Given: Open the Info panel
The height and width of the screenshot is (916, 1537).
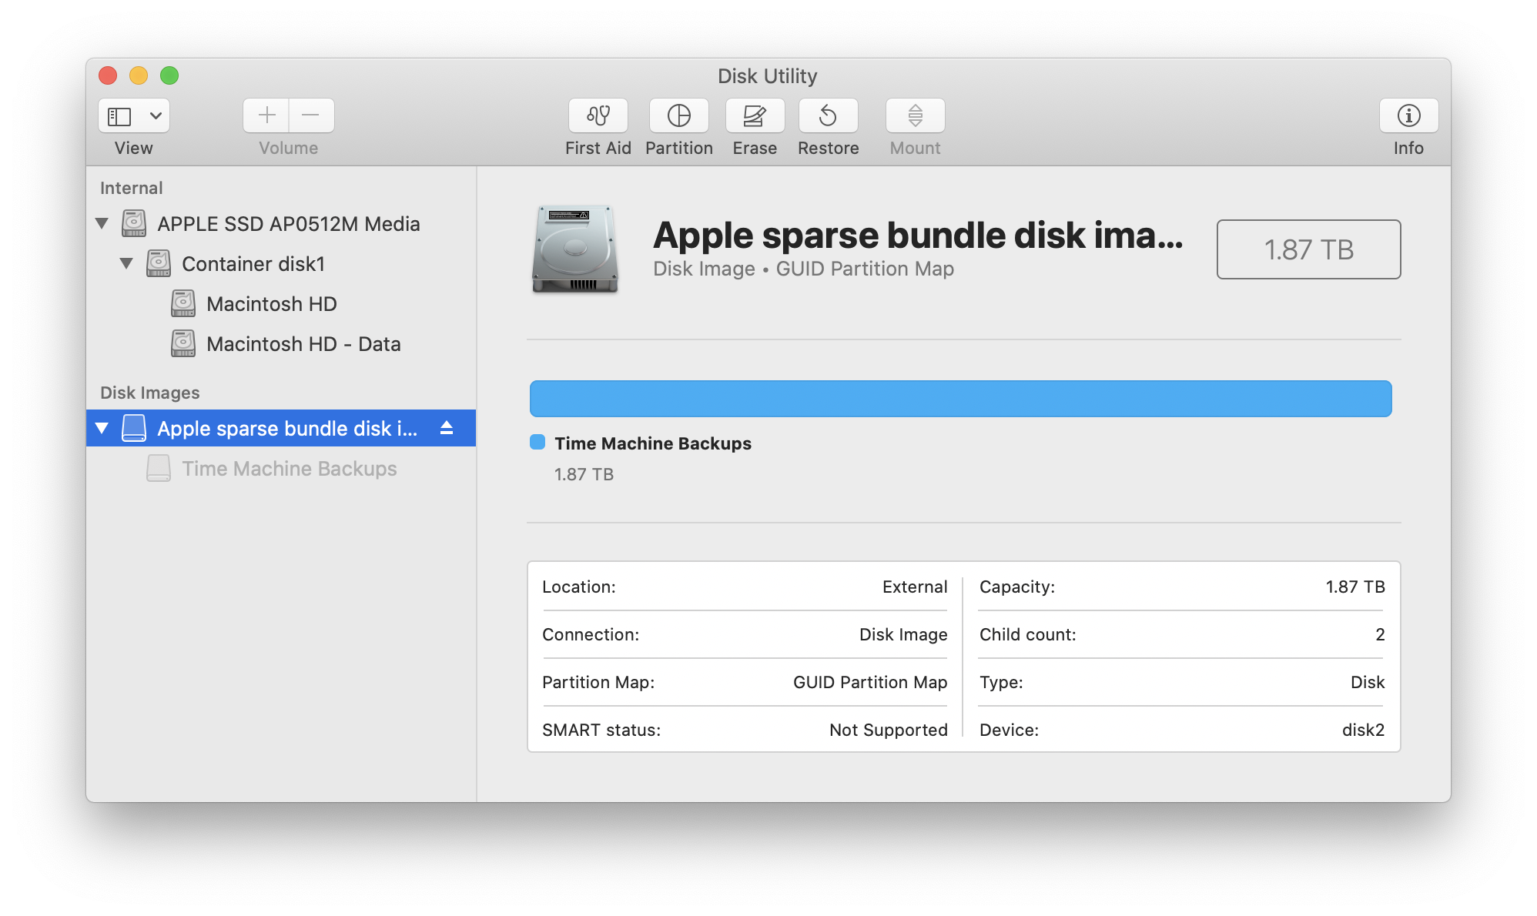Looking at the screenshot, I should 1408,115.
